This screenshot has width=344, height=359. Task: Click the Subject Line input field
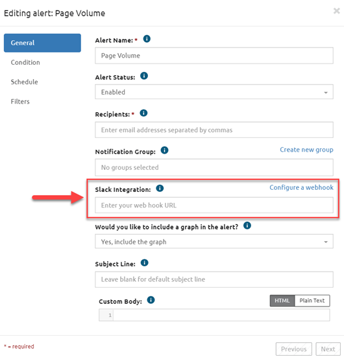(214, 279)
